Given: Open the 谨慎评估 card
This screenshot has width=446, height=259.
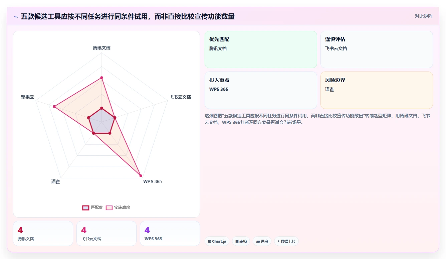Looking at the screenshot, I should pos(377,49).
